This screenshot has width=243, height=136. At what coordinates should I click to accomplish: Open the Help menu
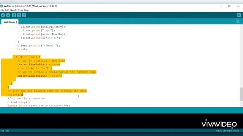click(26, 10)
